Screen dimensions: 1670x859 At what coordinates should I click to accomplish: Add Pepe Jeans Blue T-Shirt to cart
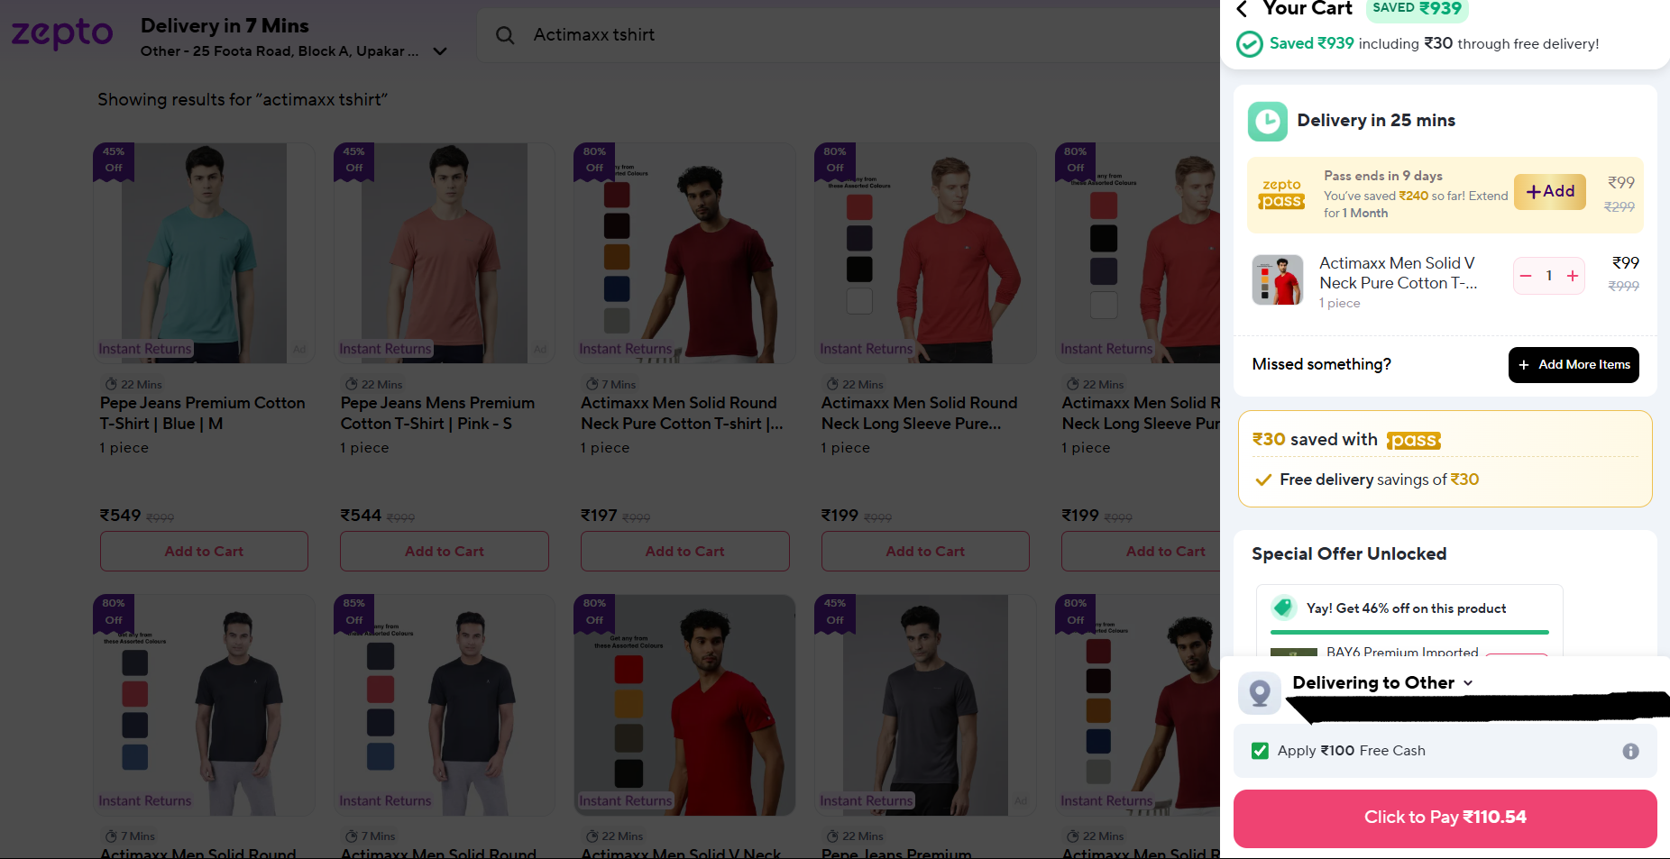tap(204, 551)
